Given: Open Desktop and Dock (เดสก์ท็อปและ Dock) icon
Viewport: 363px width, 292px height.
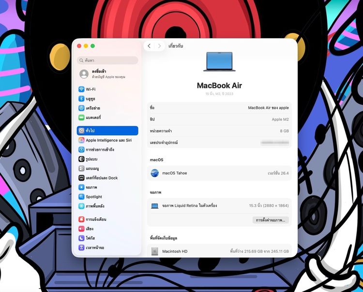Looking at the screenshot, I should (81, 178).
